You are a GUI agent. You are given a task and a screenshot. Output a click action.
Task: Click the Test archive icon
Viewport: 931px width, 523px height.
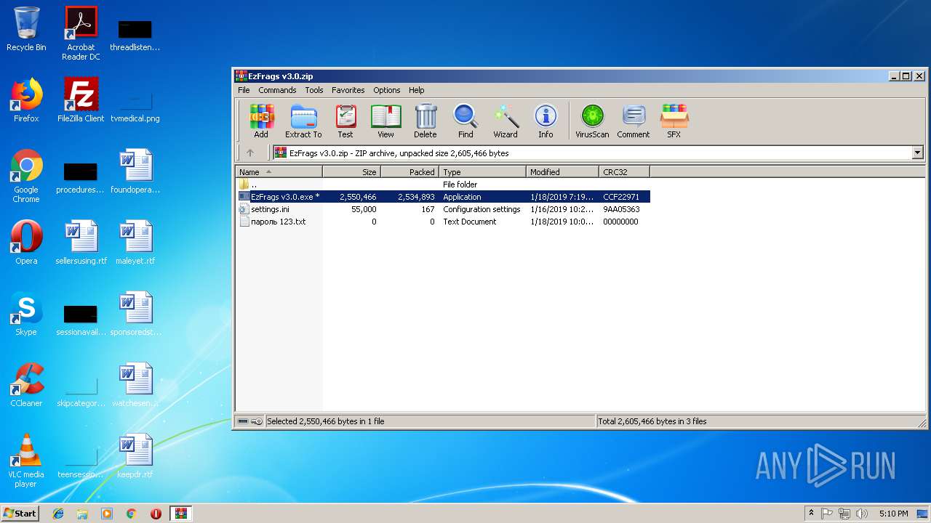pos(345,121)
